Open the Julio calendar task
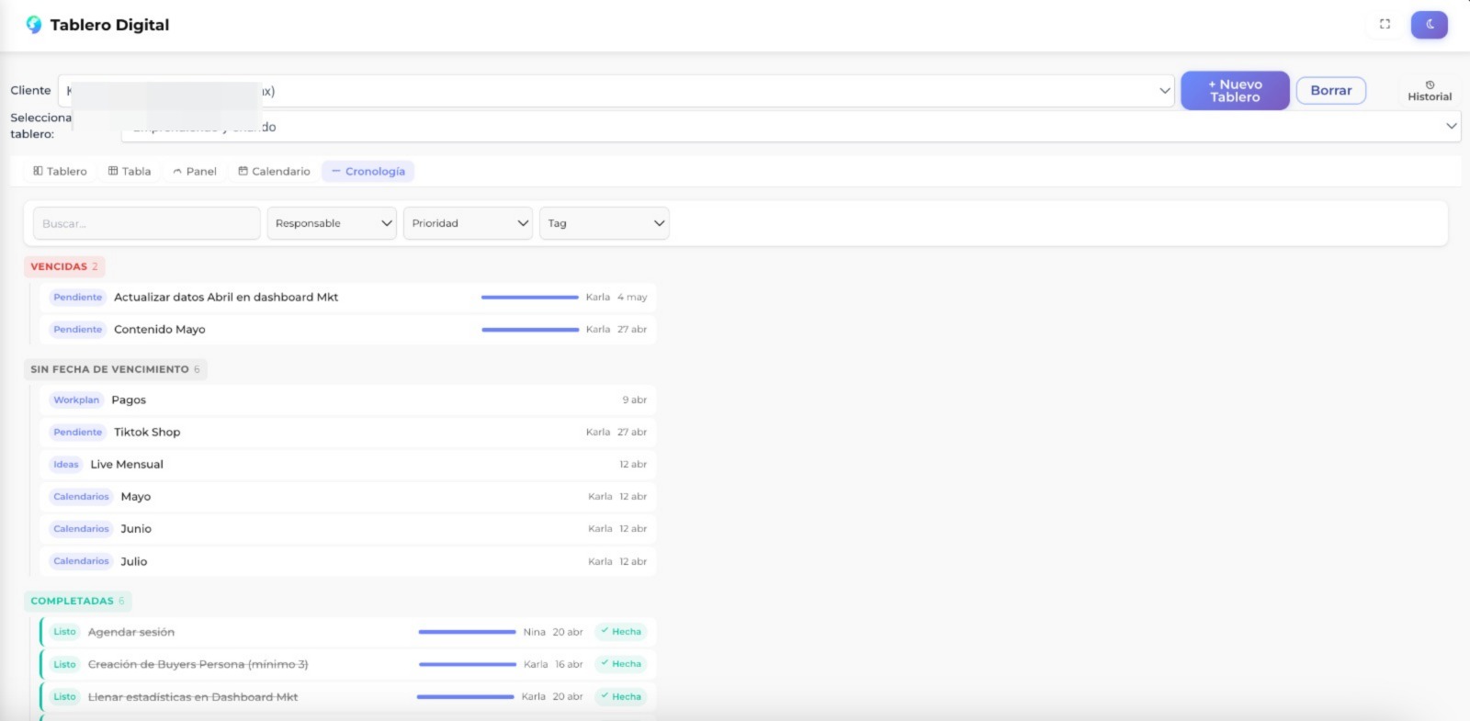The width and height of the screenshot is (1470, 721). tap(347, 561)
